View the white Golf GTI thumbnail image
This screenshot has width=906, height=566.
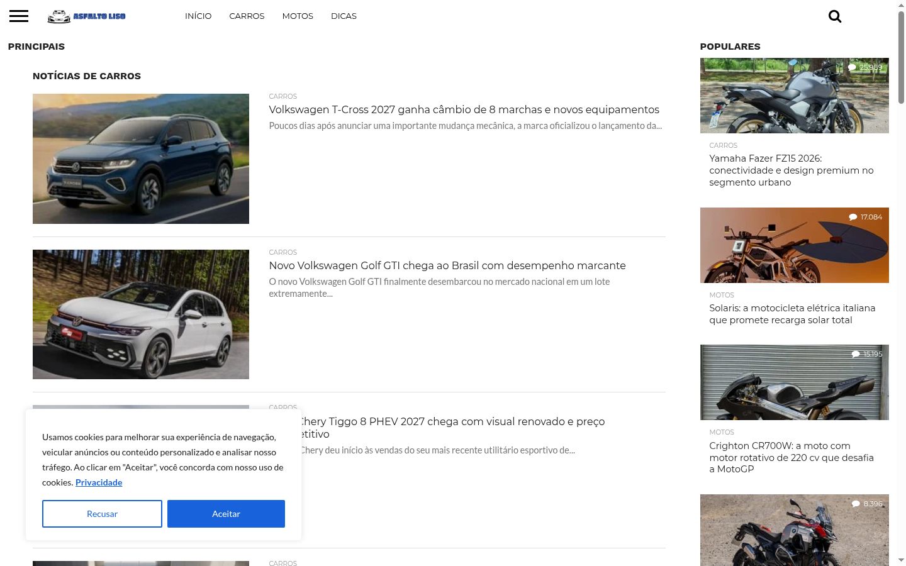(x=141, y=314)
